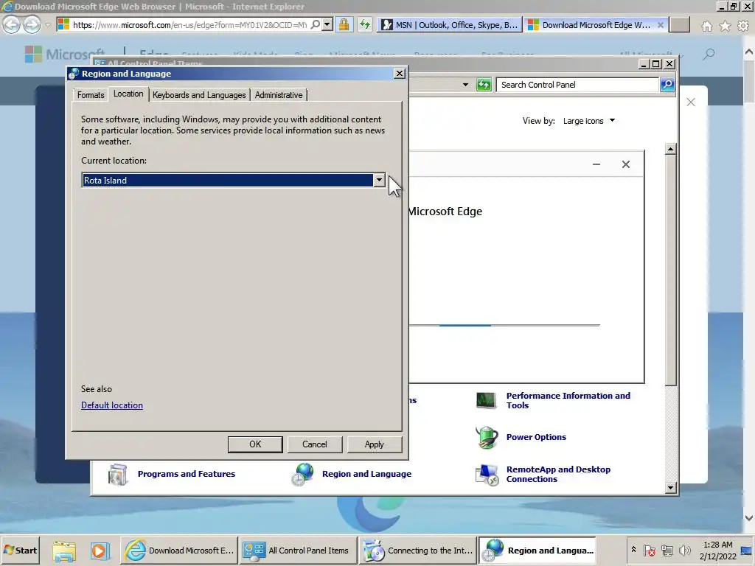This screenshot has width=755, height=566.
Task: Click the Programs and Features icon
Action: (117, 475)
